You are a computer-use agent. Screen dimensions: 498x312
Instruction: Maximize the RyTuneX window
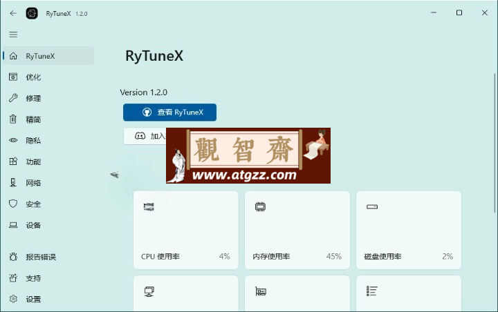click(459, 12)
